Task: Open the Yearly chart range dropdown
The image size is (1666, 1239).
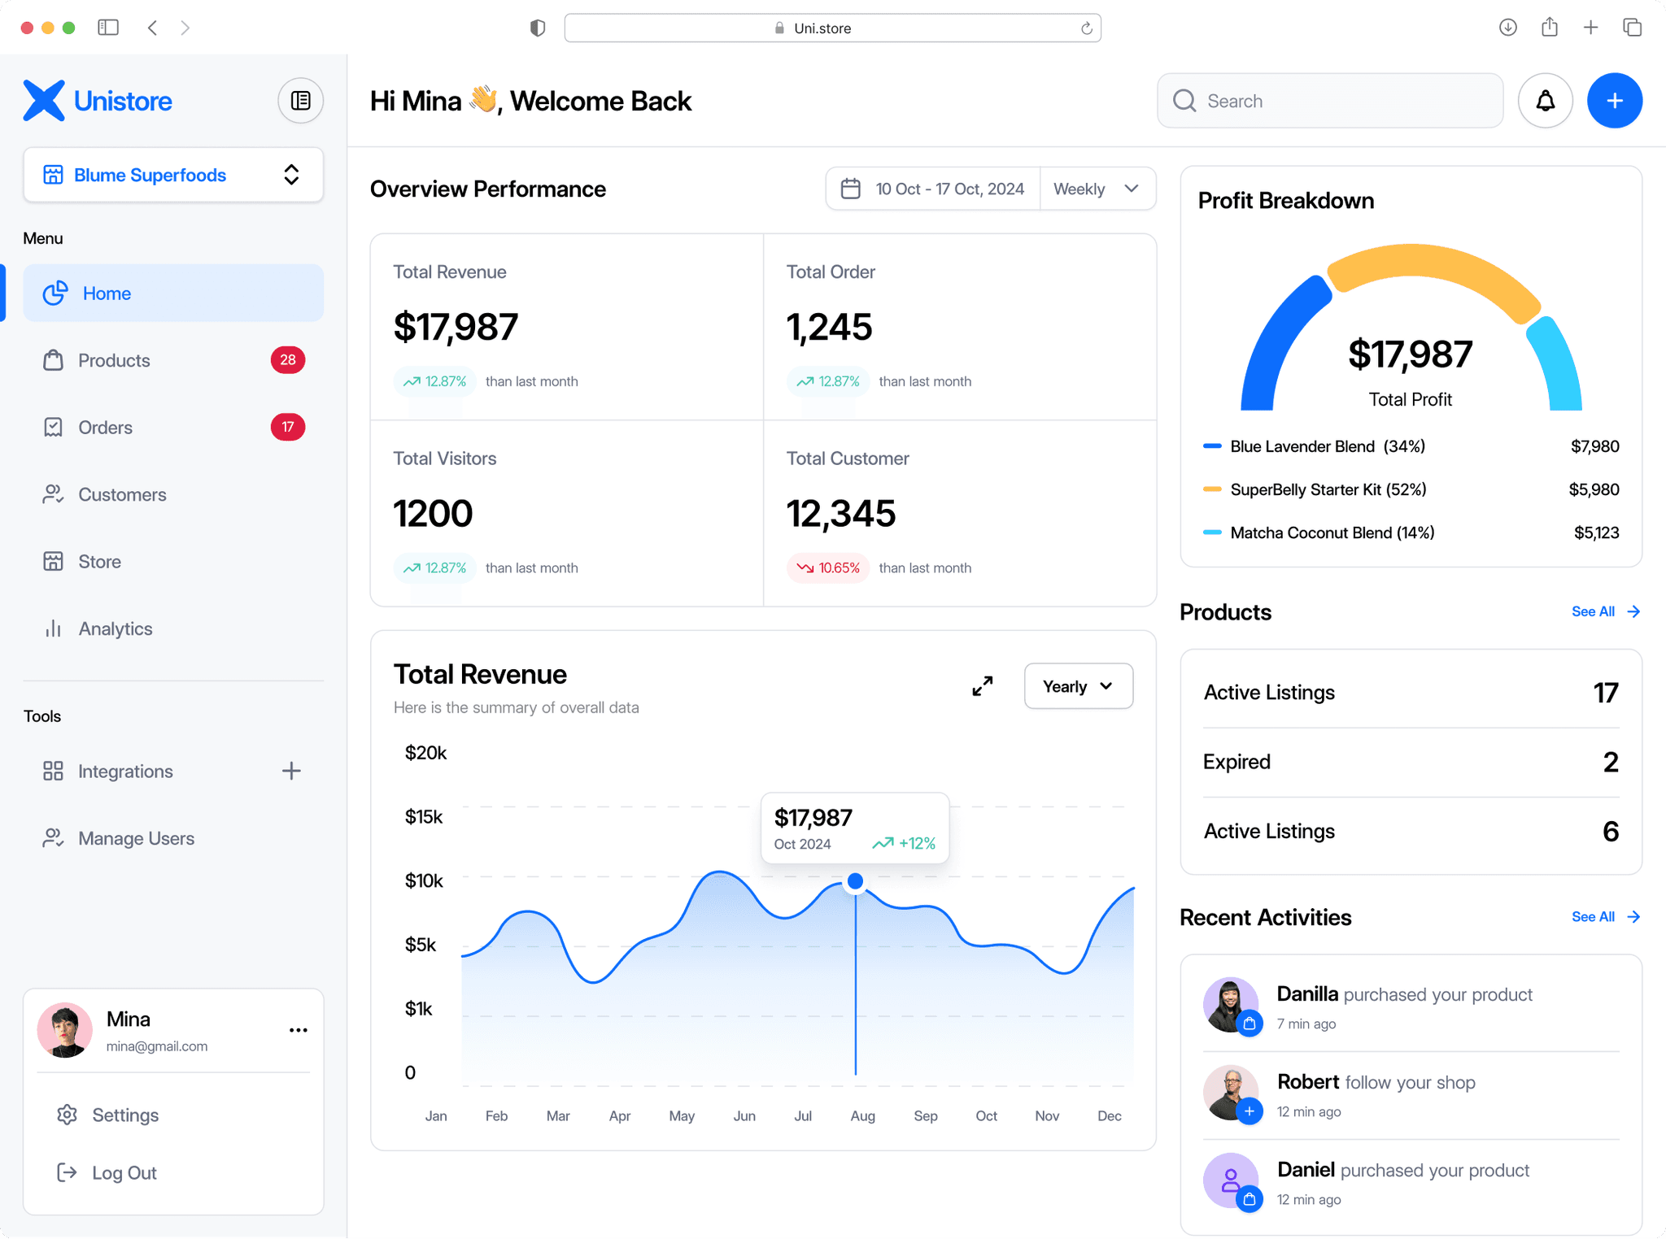Action: [x=1079, y=686]
